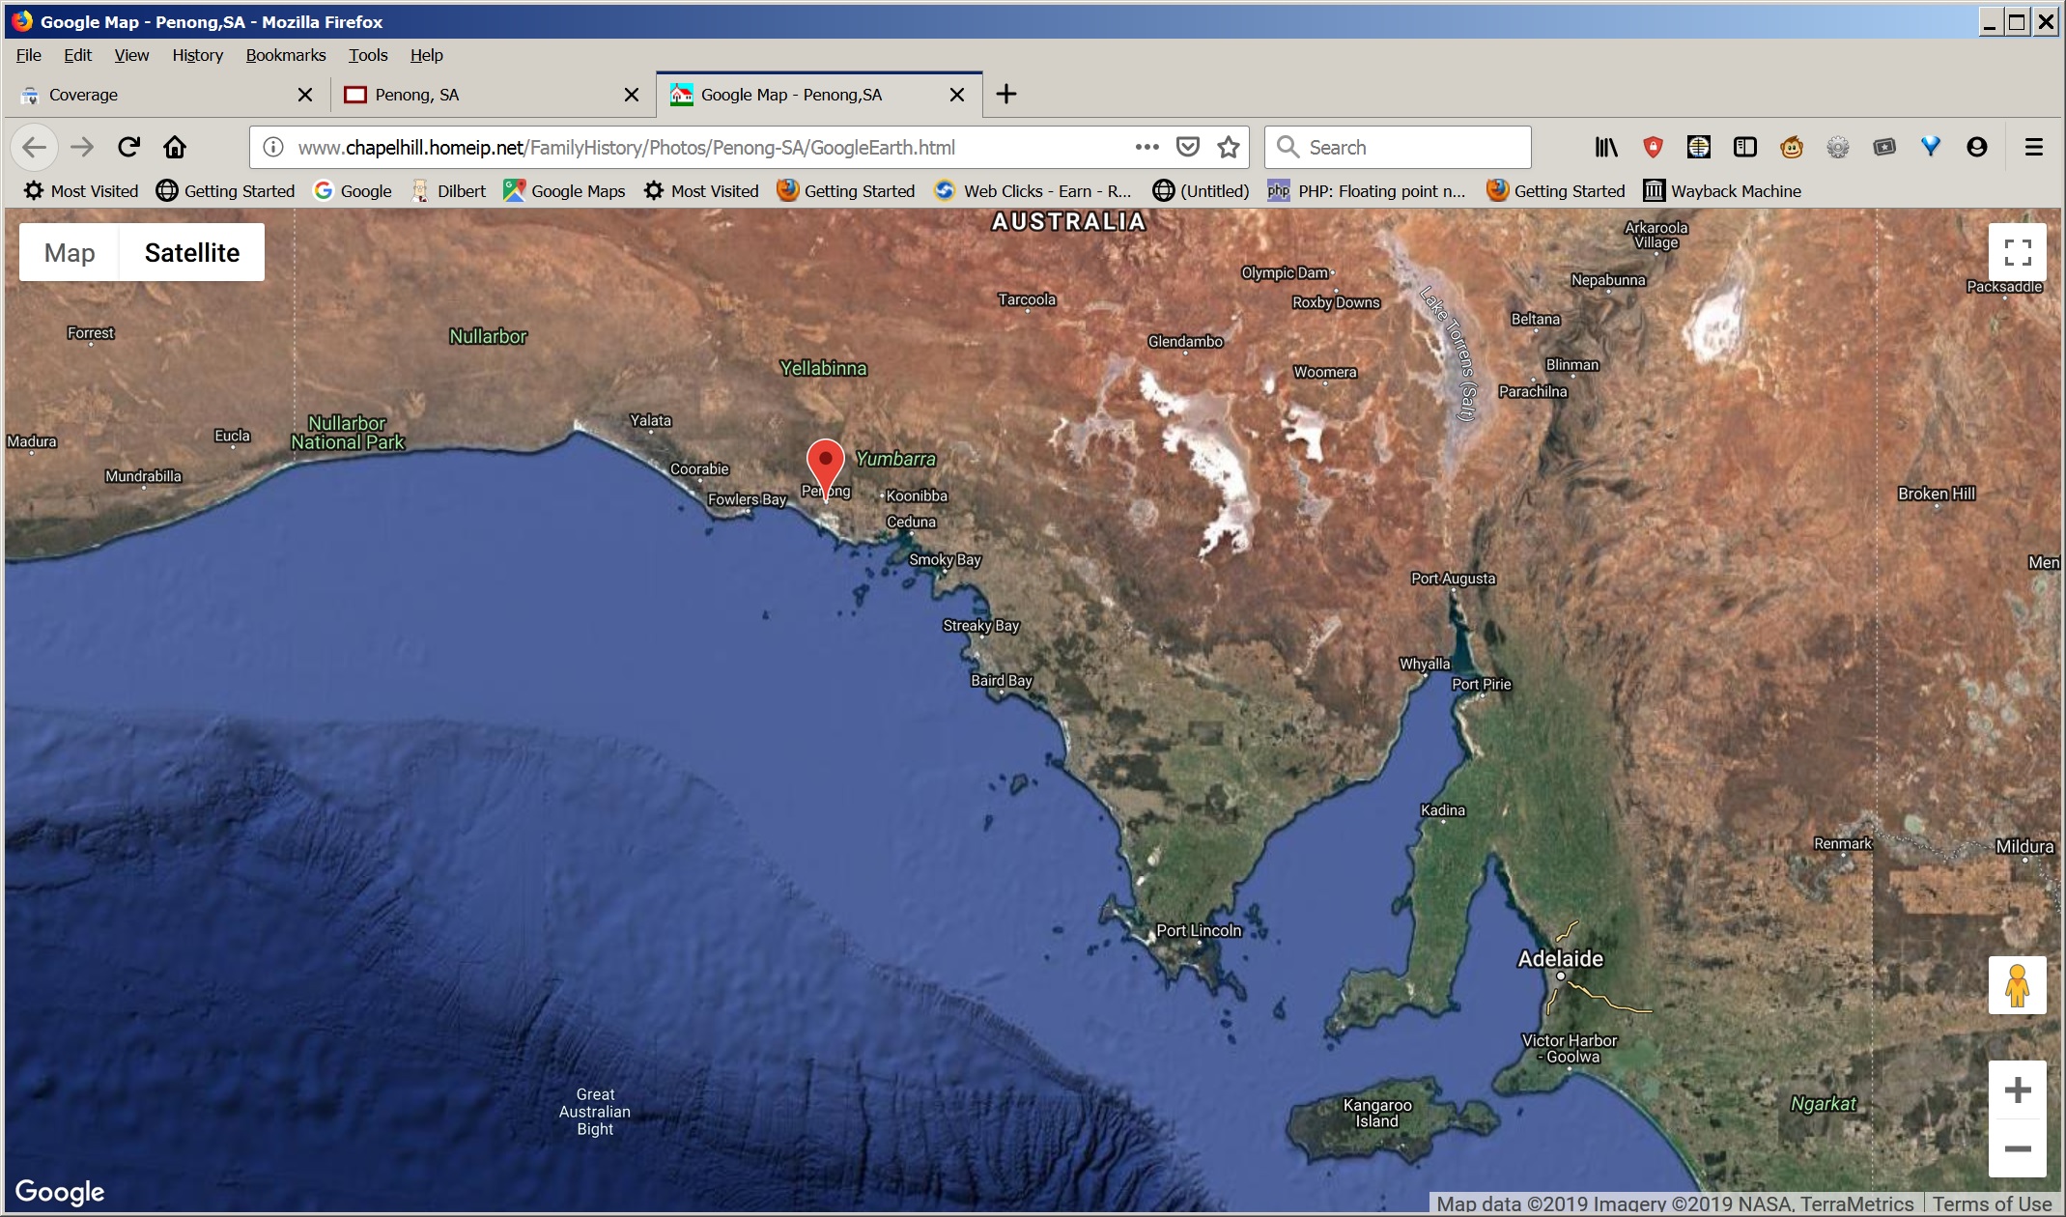The image size is (2066, 1217).
Task: Show site information icon in address bar
Action: coord(273,147)
